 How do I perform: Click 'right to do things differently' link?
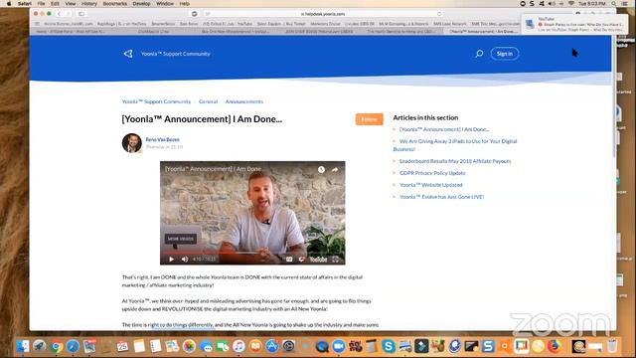point(181,325)
